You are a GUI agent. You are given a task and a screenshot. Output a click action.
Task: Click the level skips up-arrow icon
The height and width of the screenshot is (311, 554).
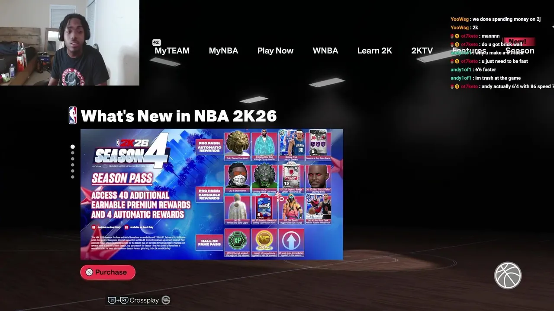point(291,240)
